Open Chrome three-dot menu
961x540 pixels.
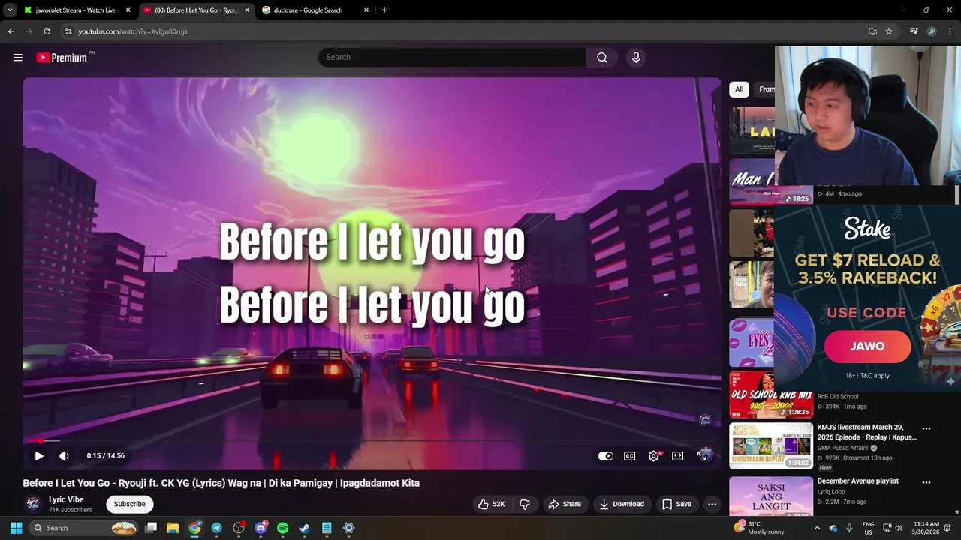pyautogui.click(x=950, y=31)
